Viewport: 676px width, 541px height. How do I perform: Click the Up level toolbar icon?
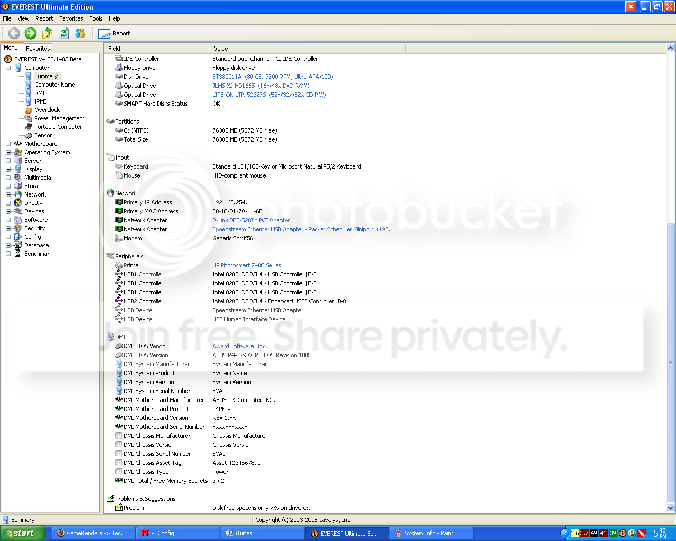[x=47, y=33]
